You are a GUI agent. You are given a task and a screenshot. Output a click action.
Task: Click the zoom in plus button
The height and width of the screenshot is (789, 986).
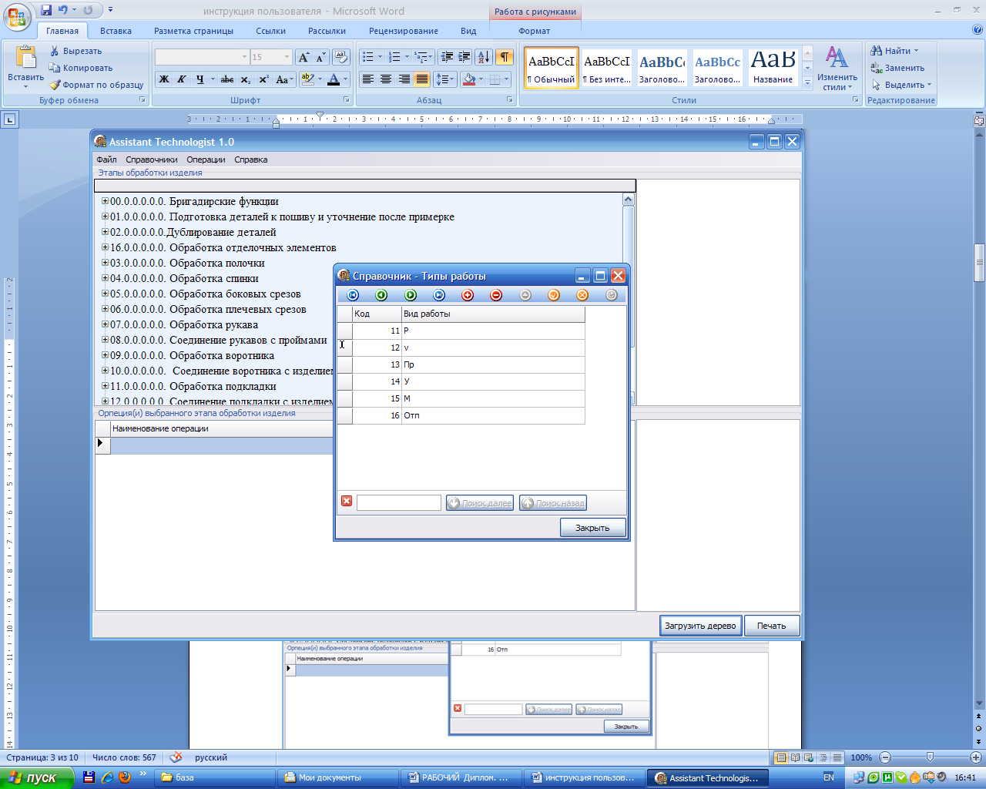pos(976,757)
